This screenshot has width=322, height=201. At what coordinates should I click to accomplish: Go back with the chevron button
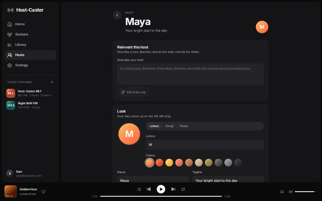117,15
